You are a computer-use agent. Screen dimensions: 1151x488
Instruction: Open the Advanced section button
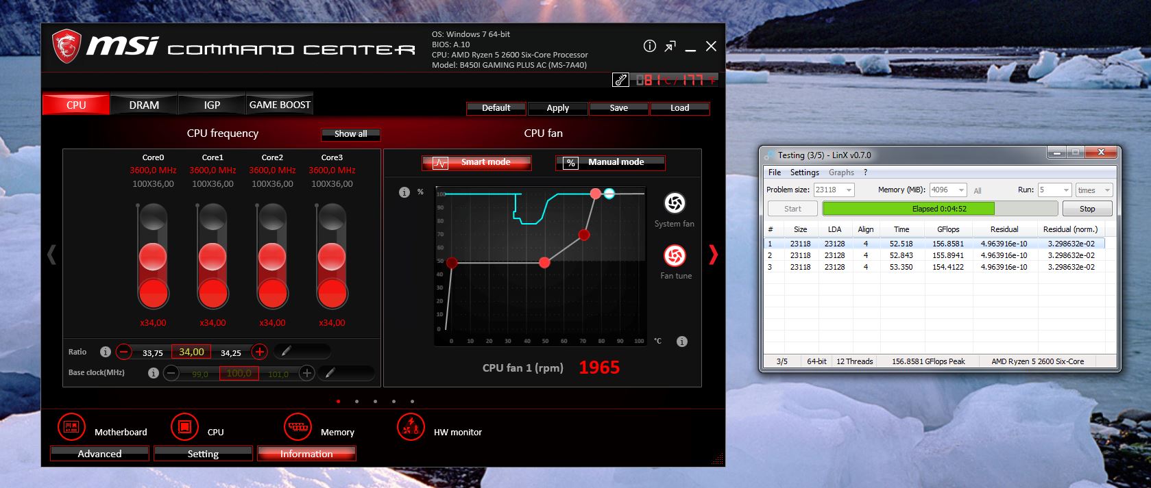[99, 454]
